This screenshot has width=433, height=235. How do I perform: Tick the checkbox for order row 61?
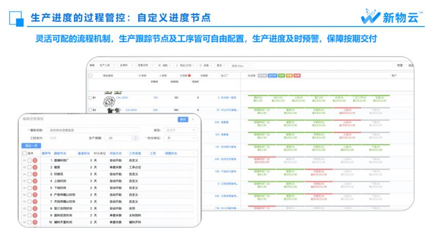(x=90, y=98)
